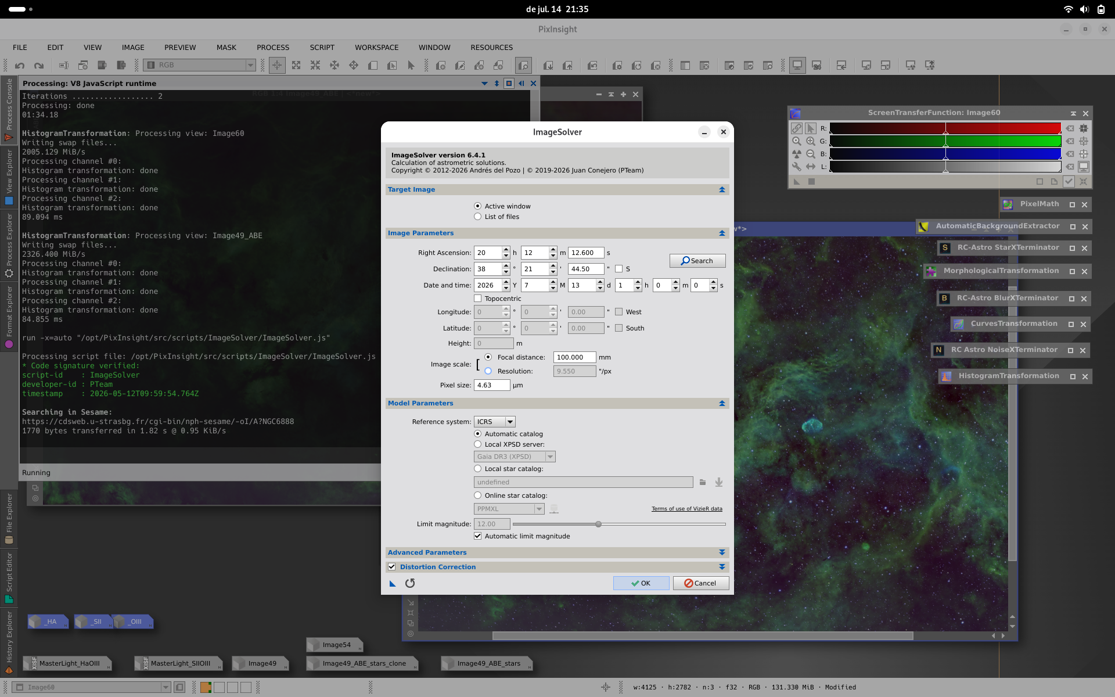Click the CurvesTransformation process icon
Screen dimensions: 1115x697
coord(959,324)
